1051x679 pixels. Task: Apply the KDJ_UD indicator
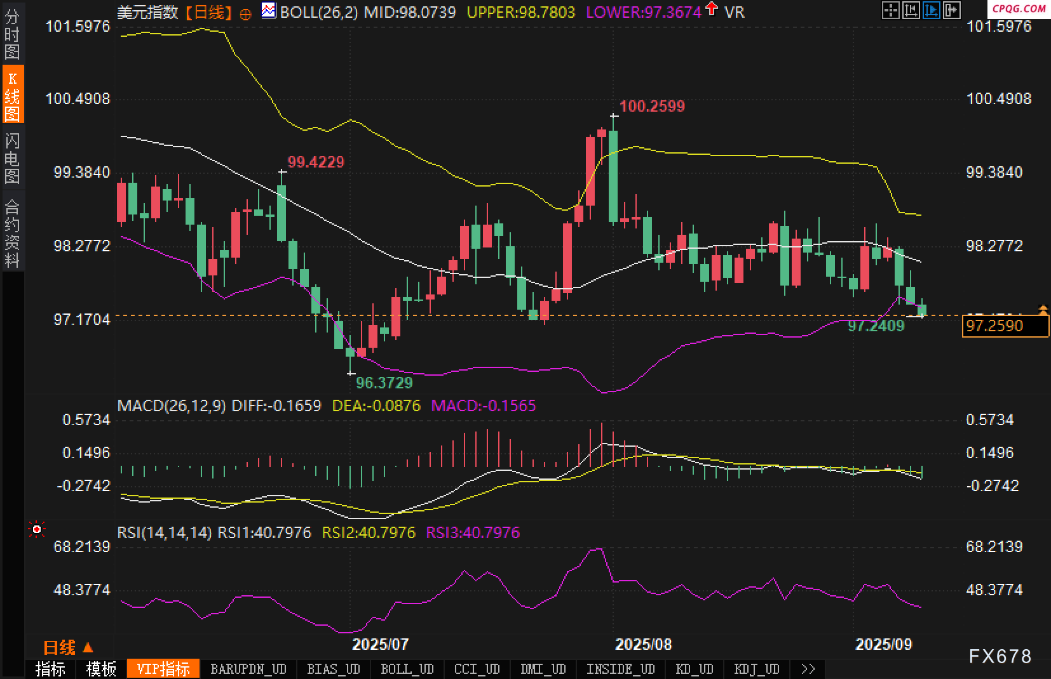point(756,669)
